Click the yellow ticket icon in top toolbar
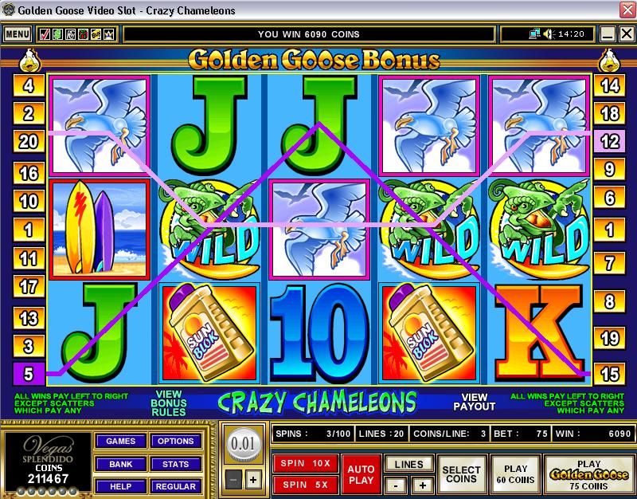Screen dimensions: 637x499 (x=96, y=34)
